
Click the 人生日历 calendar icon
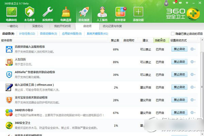[x=9, y=62]
